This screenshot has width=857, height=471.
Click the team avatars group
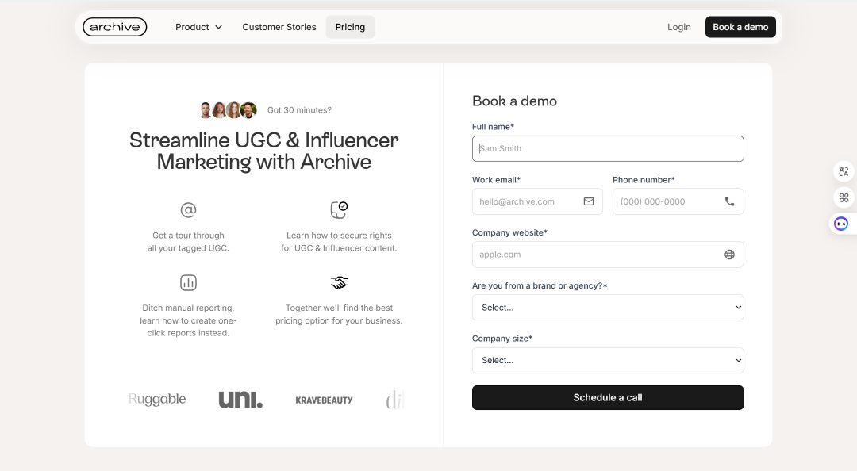[x=228, y=110]
